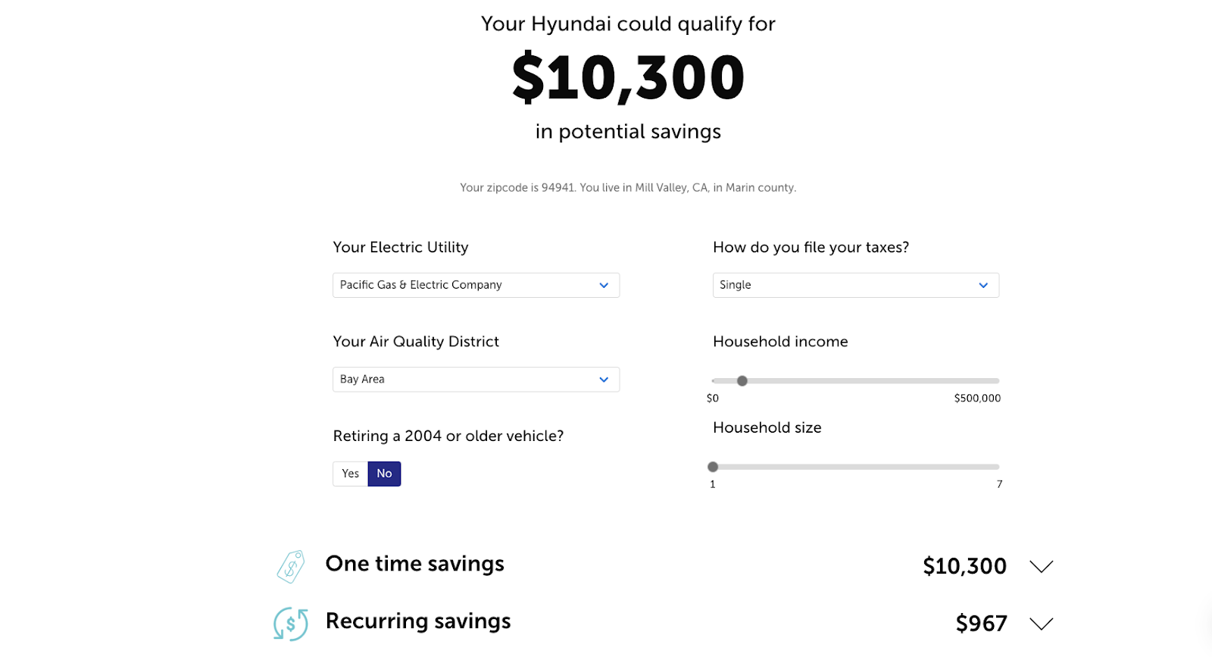Click the Recurring savings heading
1212x657 pixels.
(418, 621)
